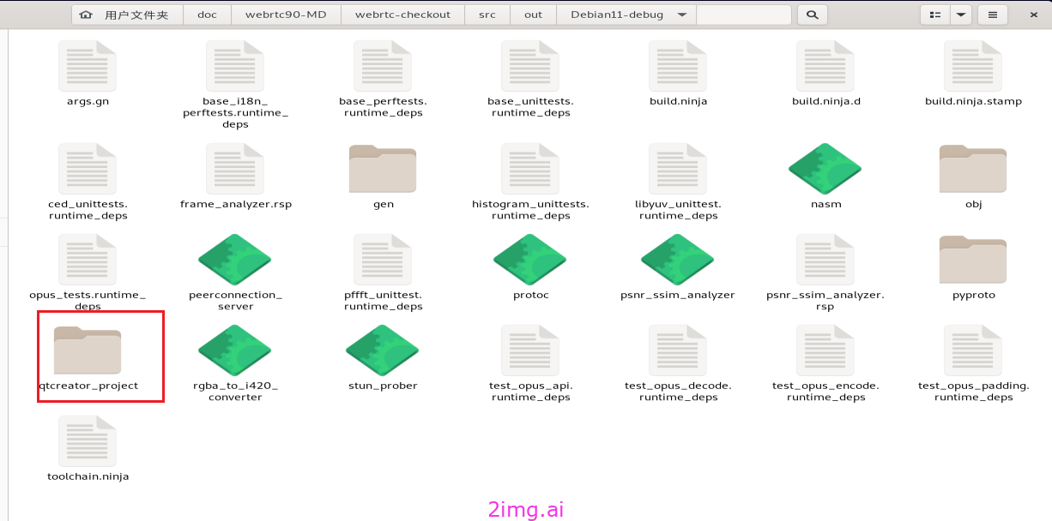Viewport: 1052px width, 521px height.
Task: Navigate to webrtc90-MD in path bar
Action: click(286, 15)
